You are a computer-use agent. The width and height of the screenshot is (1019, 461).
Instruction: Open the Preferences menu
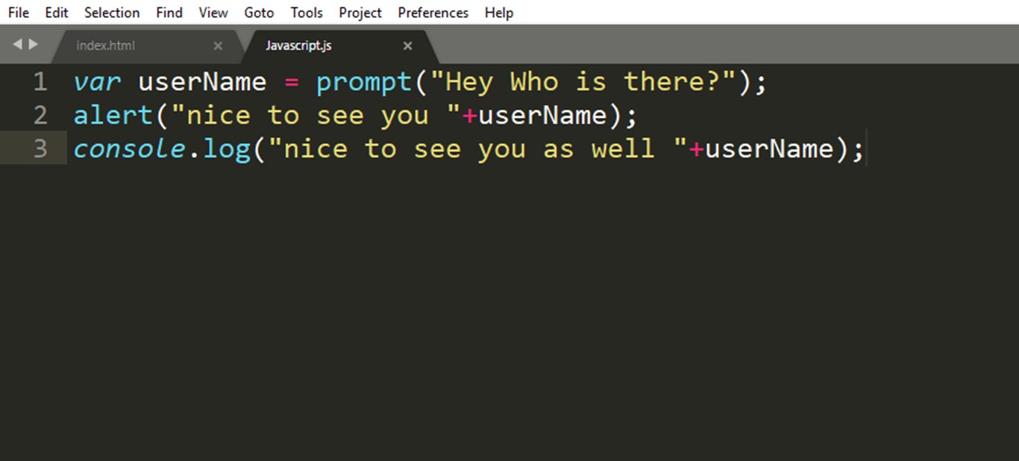pos(433,13)
